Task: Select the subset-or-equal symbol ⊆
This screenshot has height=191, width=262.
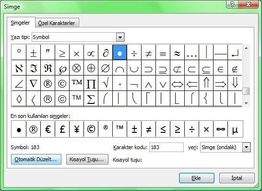Action: point(206,68)
